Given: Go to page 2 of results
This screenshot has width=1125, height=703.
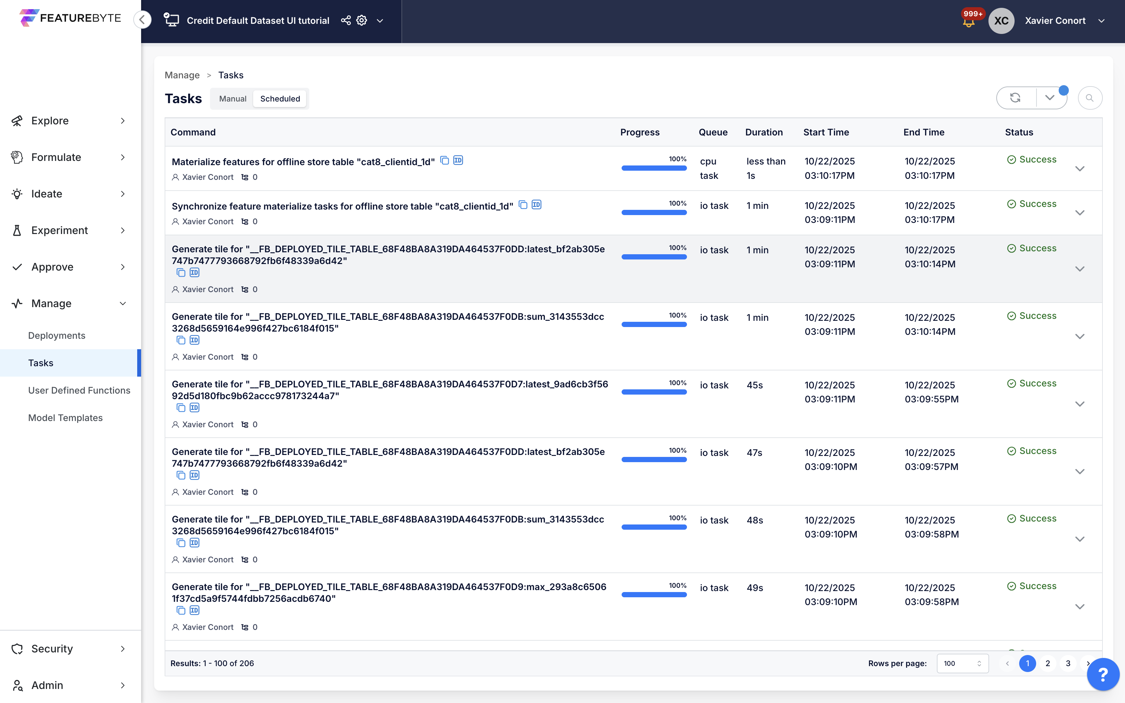Looking at the screenshot, I should coord(1048,664).
